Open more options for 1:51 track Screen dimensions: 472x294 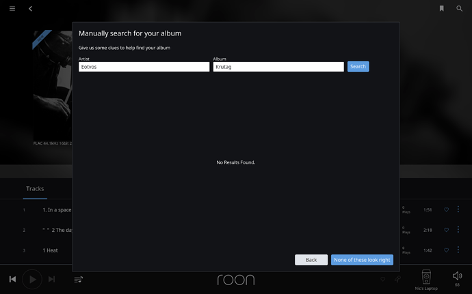coord(458,209)
